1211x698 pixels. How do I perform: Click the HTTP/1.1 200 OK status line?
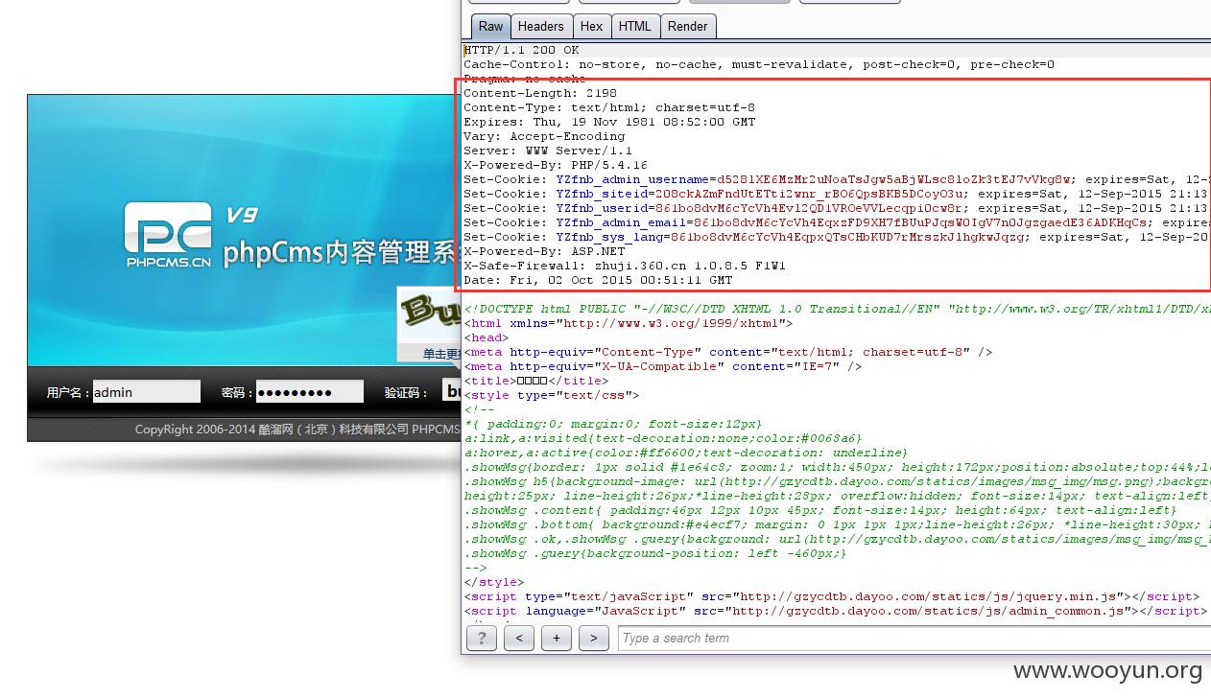click(521, 50)
